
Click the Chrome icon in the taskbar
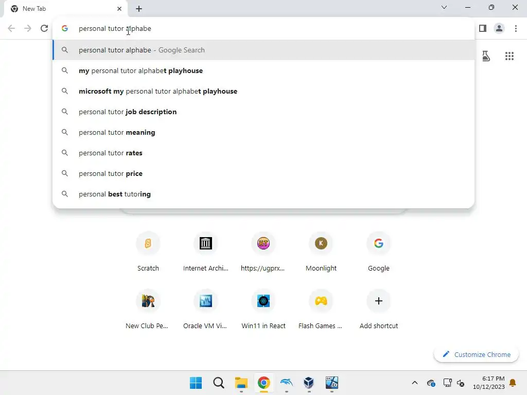click(264, 383)
